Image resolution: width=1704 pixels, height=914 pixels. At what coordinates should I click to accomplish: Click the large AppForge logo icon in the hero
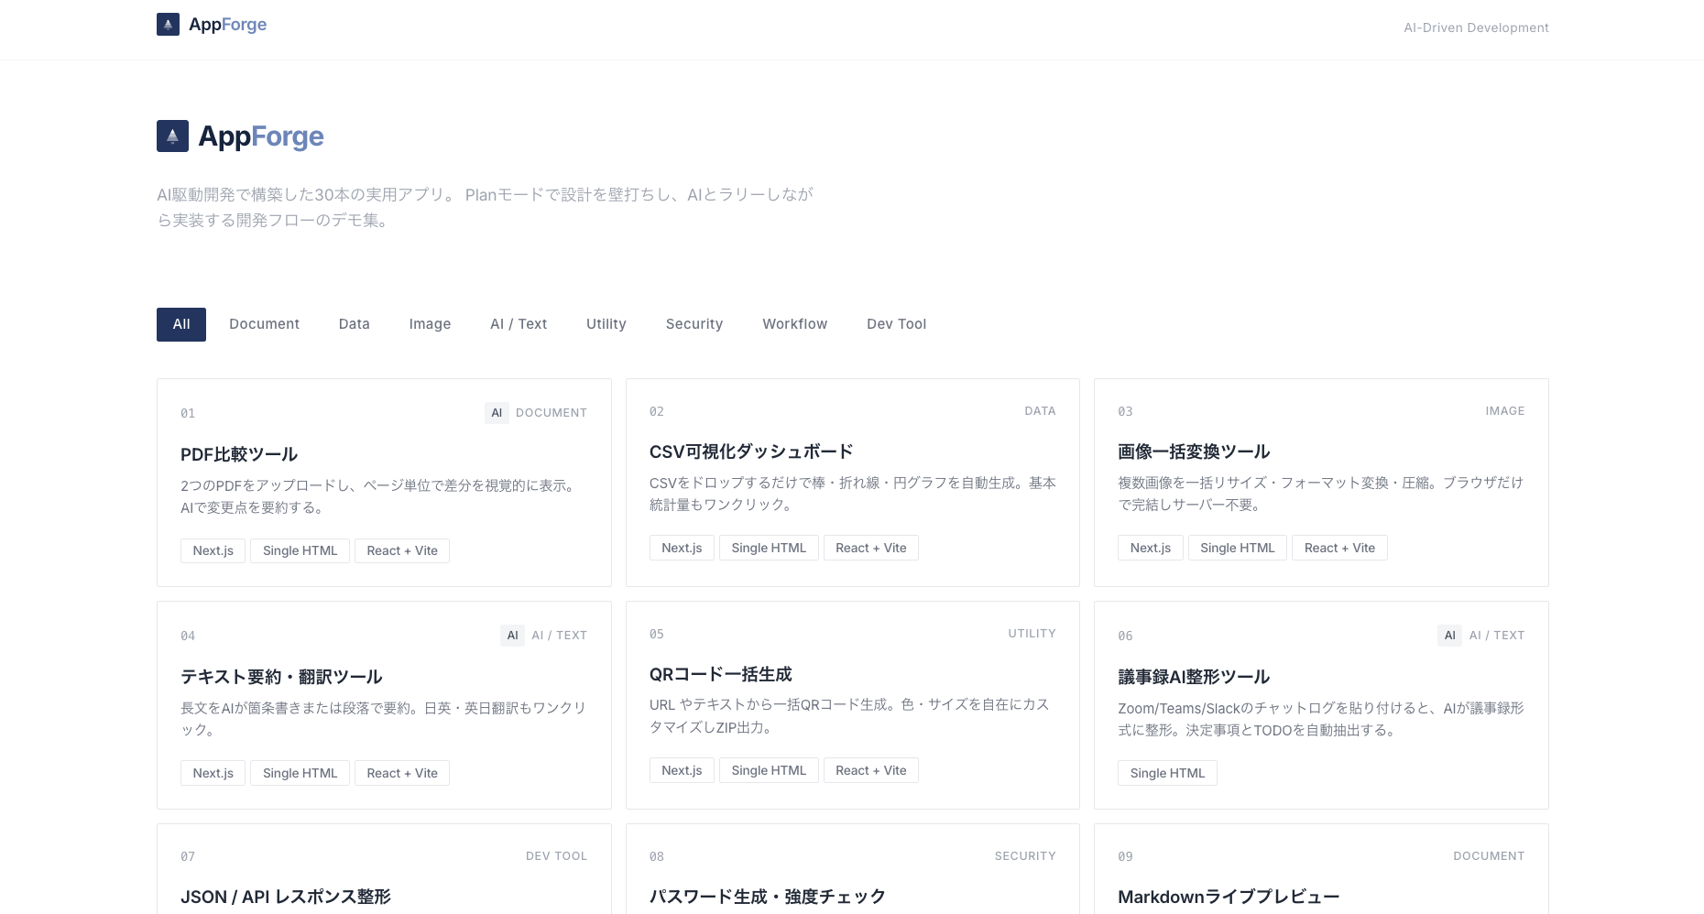(173, 136)
